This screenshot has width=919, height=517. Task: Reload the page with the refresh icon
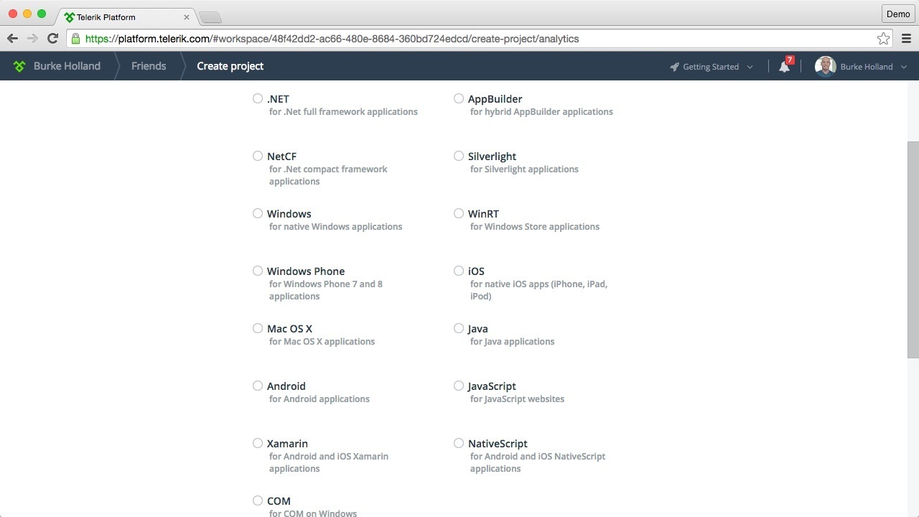tap(52, 39)
